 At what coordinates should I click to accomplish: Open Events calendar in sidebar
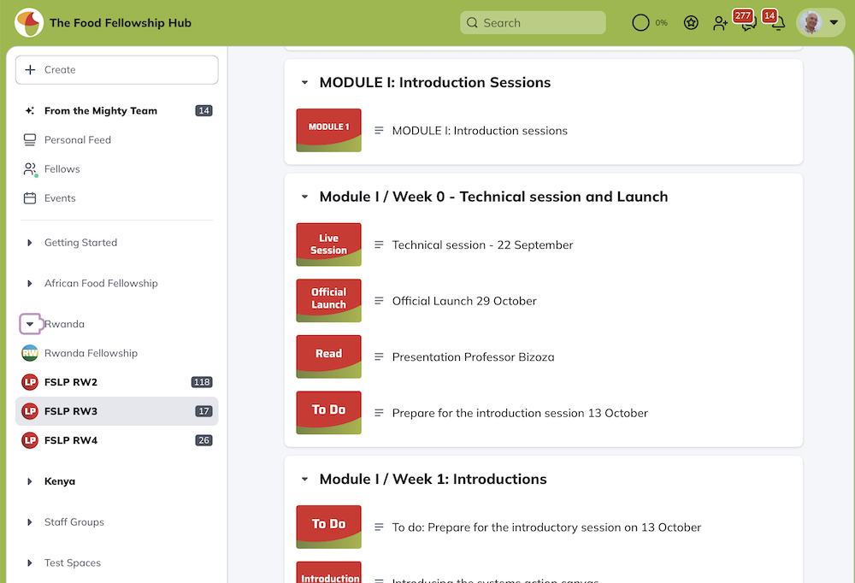(60, 198)
